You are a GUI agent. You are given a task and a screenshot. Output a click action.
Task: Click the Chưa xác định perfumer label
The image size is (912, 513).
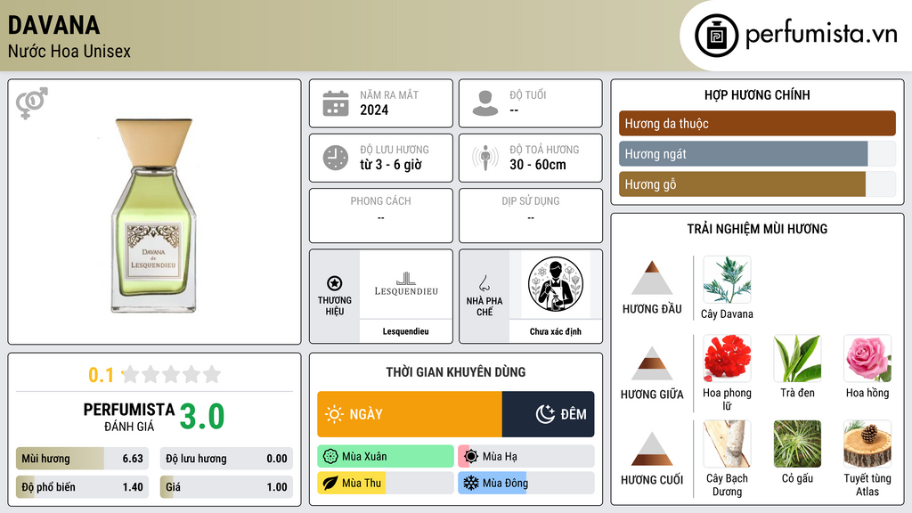click(x=556, y=331)
